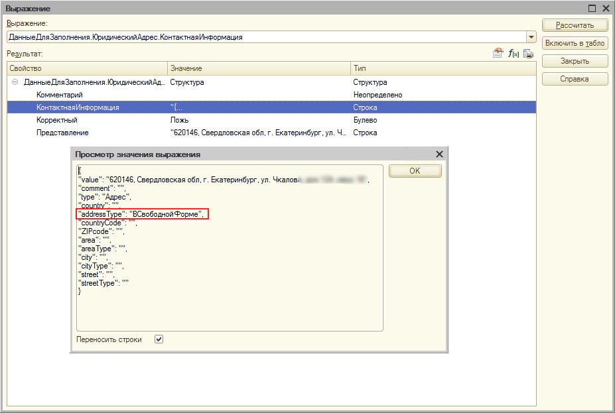The width and height of the screenshot is (615, 413).
Task: Toggle the Переносить строки checkbox
Action: (x=159, y=339)
